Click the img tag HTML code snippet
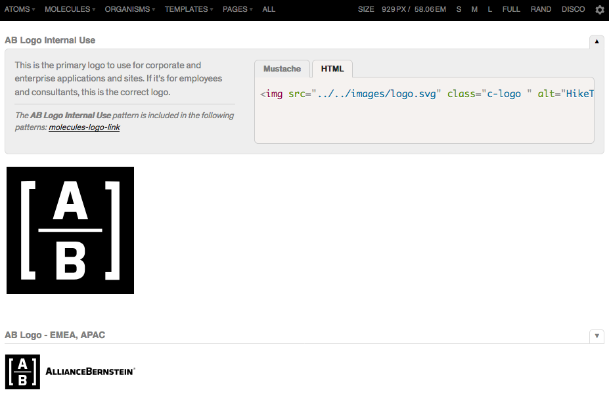This screenshot has height=409, width=609. pos(427,94)
